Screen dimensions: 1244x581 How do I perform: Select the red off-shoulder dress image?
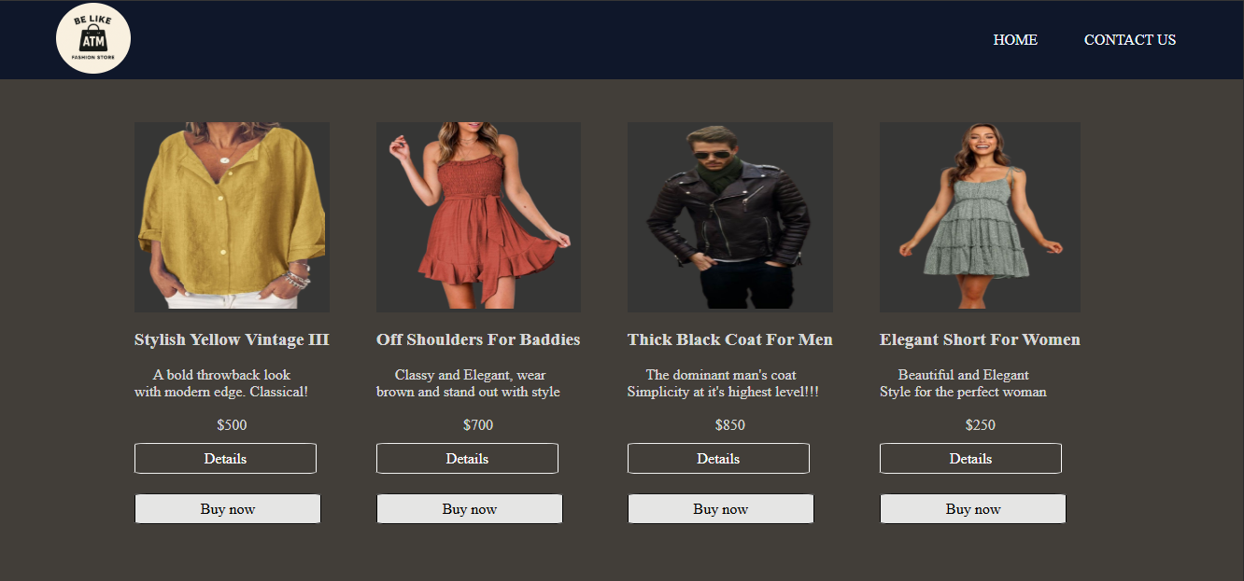click(x=478, y=216)
